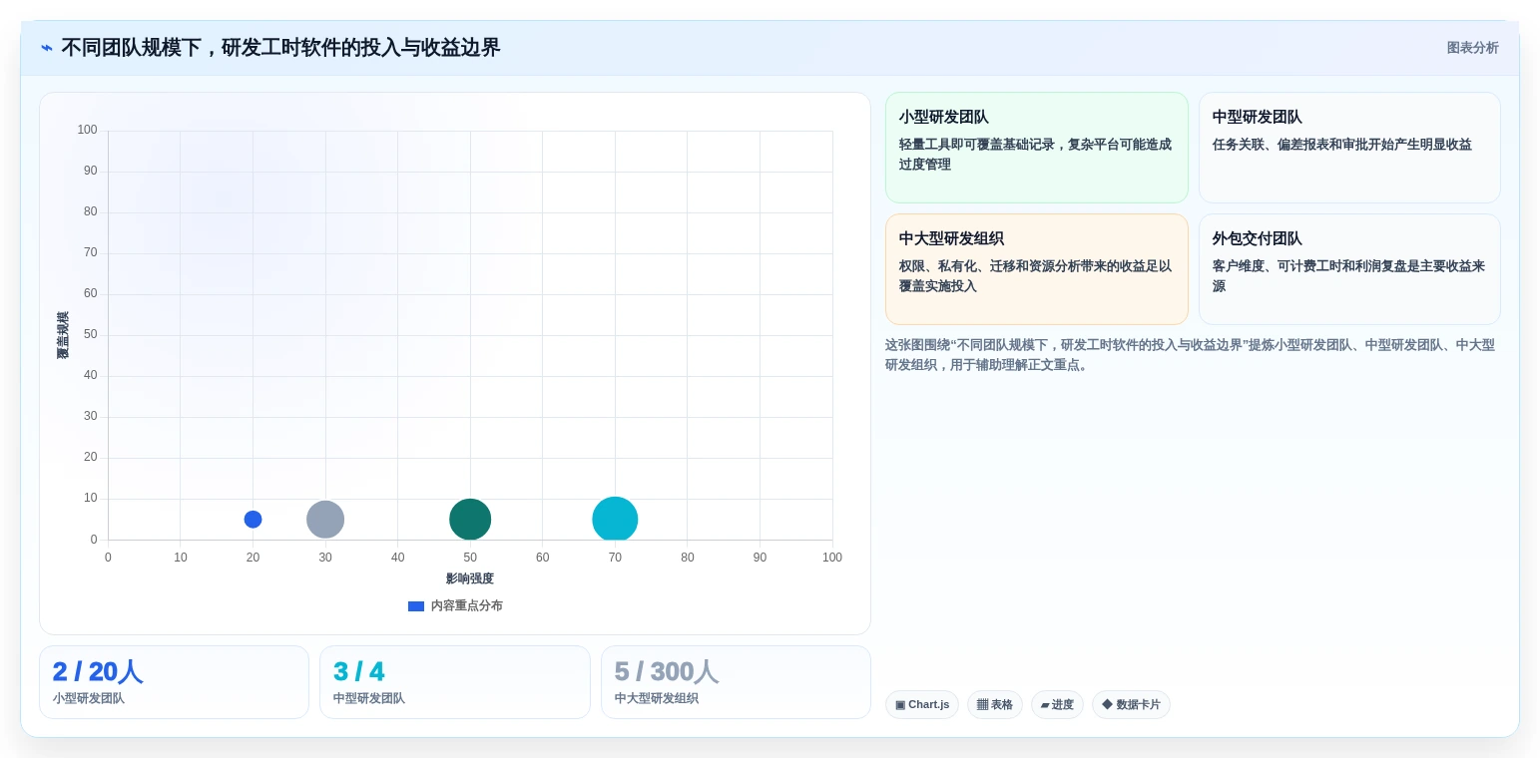Click the 2 / 20人 stat card
This screenshot has width=1540, height=758.
tap(174, 682)
